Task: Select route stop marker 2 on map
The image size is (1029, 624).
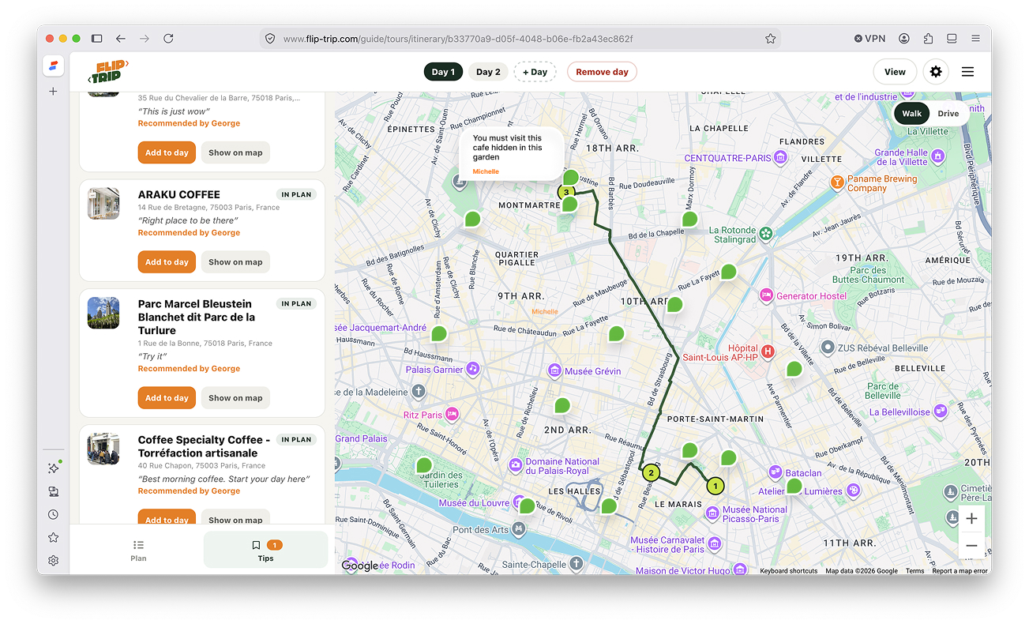Action: click(x=651, y=474)
